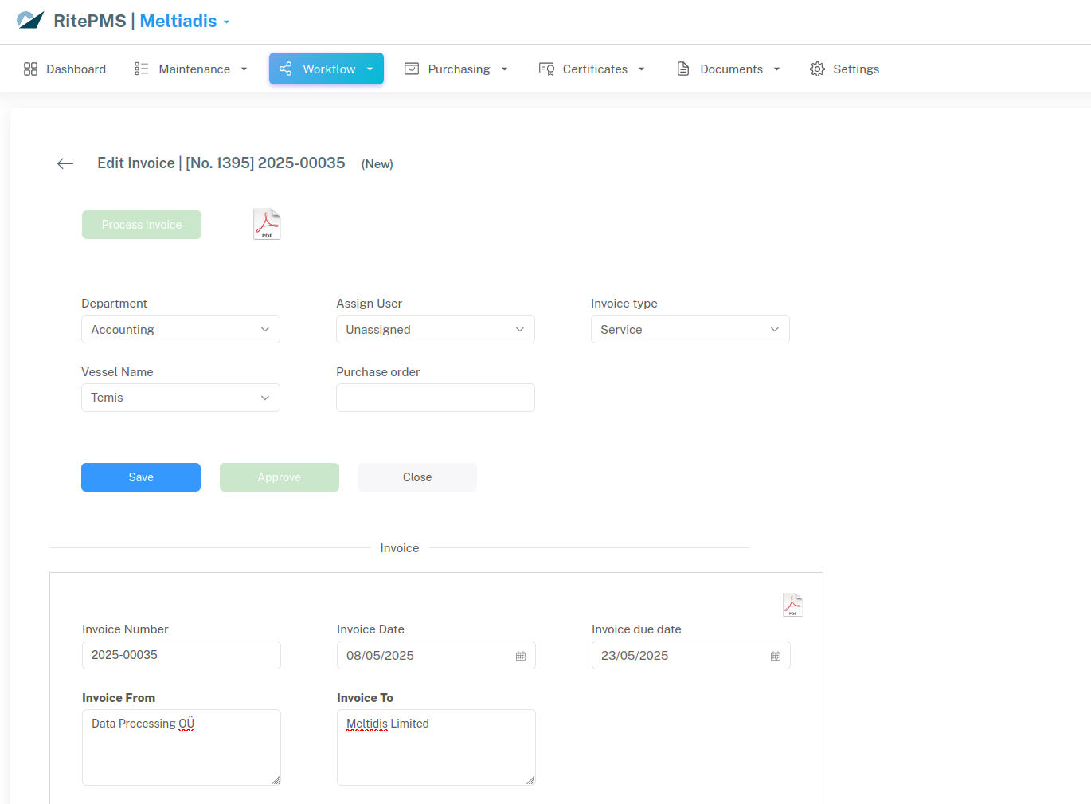1091x804 pixels.
Task: Open the Invoice Date calendar picker
Action: click(521, 655)
